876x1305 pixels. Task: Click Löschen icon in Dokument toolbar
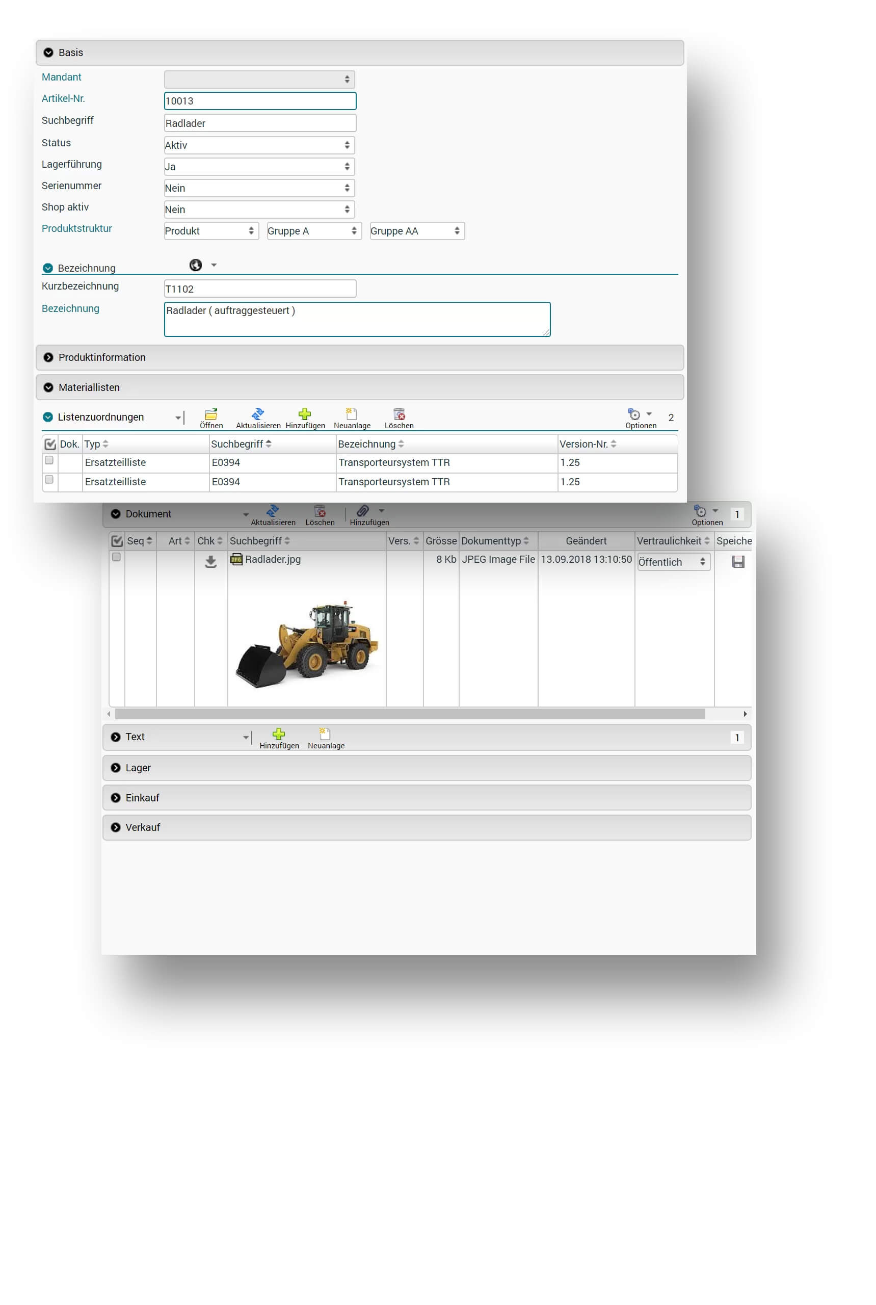pyautogui.click(x=320, y=511)
